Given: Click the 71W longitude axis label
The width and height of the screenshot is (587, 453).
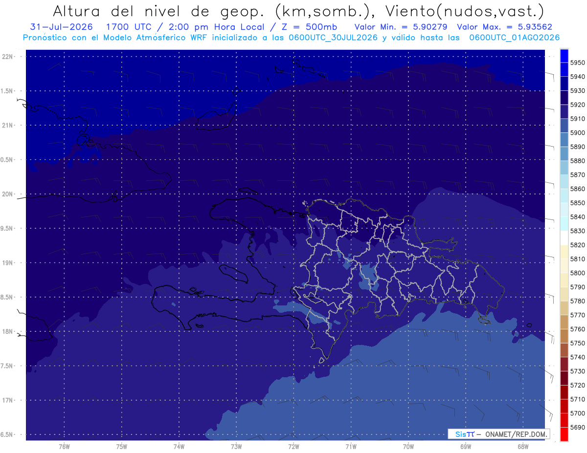Looking at the screenshot, I should point(351,446).
